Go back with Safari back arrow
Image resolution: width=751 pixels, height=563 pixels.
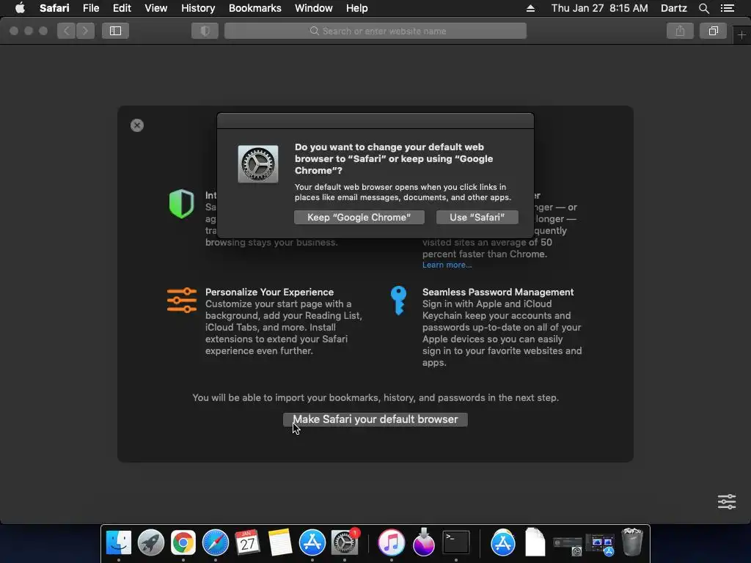(67, 31)
